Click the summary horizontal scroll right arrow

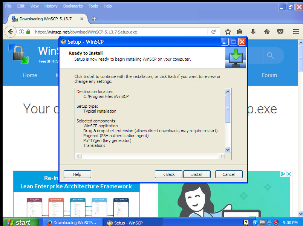click(221, 156)
